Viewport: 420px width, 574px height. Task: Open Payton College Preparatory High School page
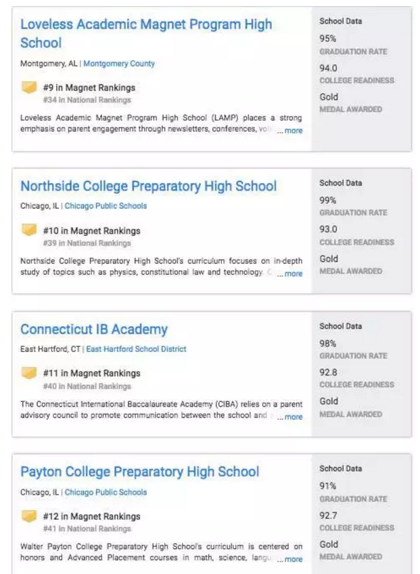pyautogui.click(x=139, y=472)
